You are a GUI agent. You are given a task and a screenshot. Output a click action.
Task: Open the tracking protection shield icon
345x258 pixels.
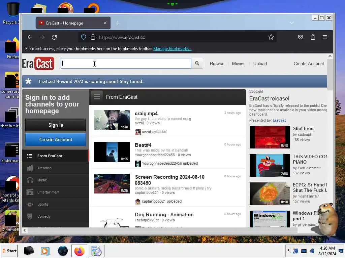coord(84,37)
